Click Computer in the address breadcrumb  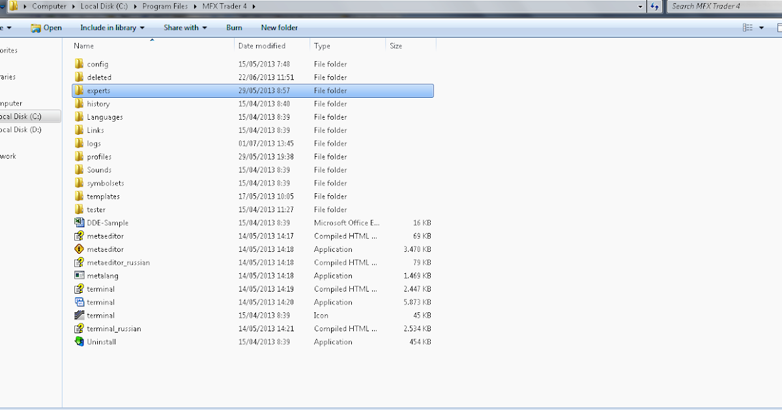pyautogui.click(x=49, y=6)
